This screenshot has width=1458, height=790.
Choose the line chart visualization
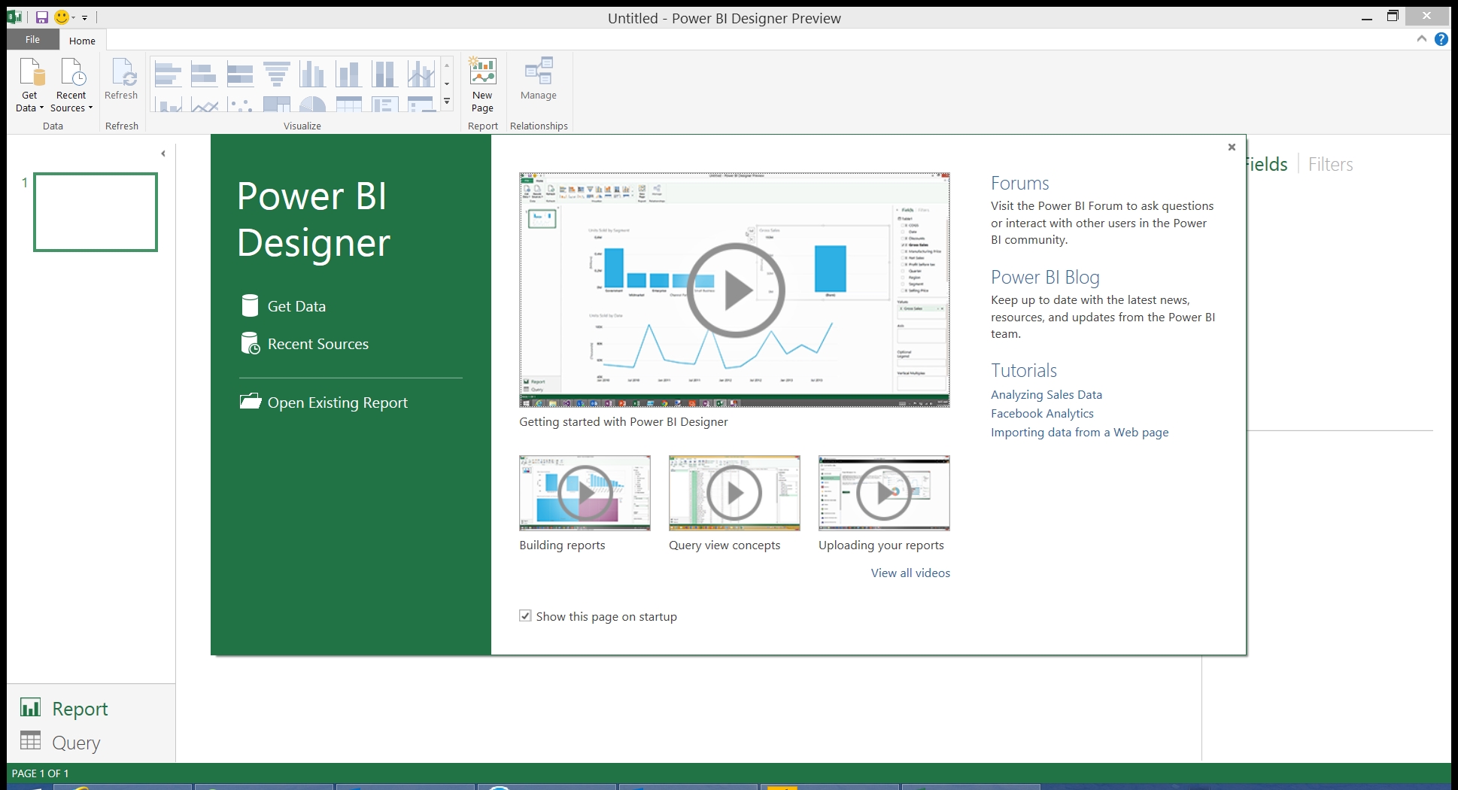[x=204, y=104]
